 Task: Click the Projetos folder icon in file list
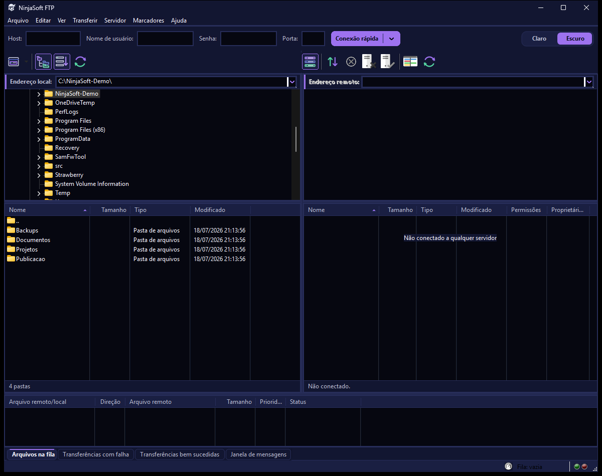11,249
